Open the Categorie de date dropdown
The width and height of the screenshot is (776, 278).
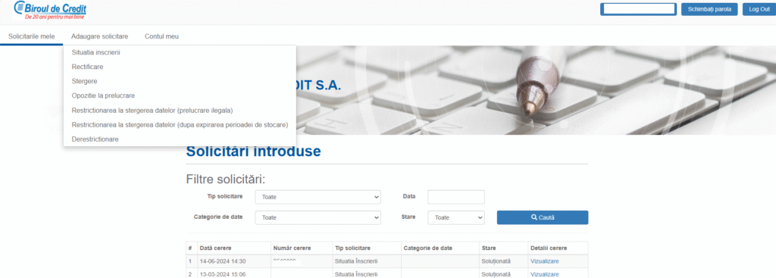point(318,217)
